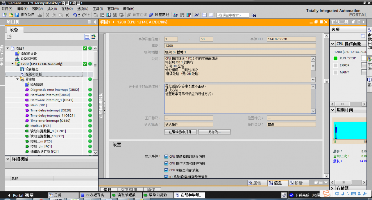The width and height of the screenshot is (372, 200).
Task: Collapse the 详细视图 panel
Action: pyautogui.click(x=8, y=159)
